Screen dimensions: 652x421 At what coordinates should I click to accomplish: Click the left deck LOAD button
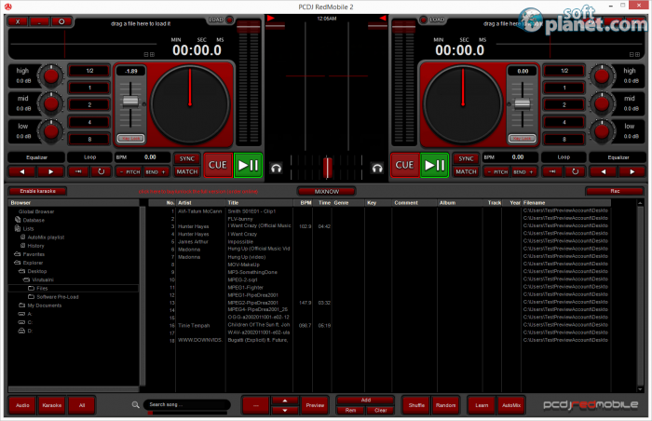(220, 20)
